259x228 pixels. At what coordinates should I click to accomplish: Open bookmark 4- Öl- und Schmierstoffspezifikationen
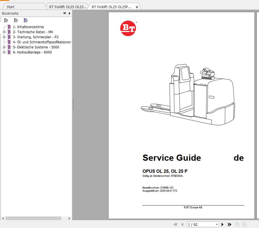tap(42, 42)
